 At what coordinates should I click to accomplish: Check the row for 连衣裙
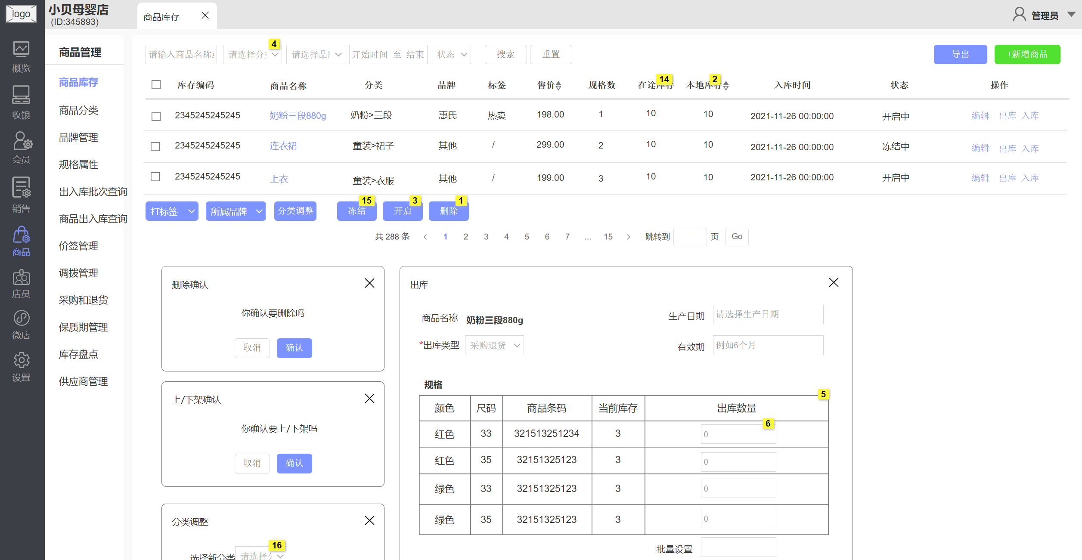[155, 146]
